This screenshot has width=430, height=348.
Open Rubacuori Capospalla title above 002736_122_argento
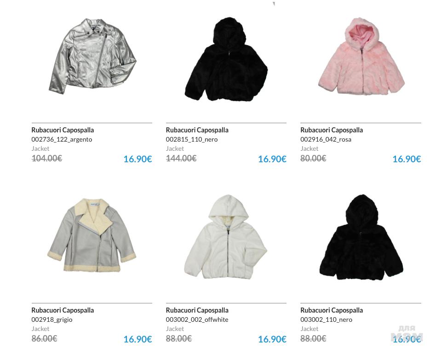tap(63, 130)
